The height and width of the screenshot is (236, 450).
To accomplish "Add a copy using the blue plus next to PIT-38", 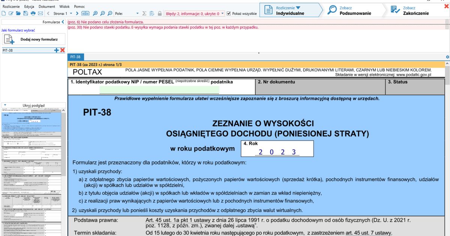I will click(x=57, y=50).
